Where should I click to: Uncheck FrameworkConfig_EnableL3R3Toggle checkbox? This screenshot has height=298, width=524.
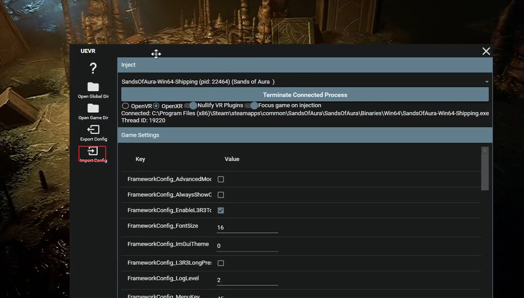(221, 210)
